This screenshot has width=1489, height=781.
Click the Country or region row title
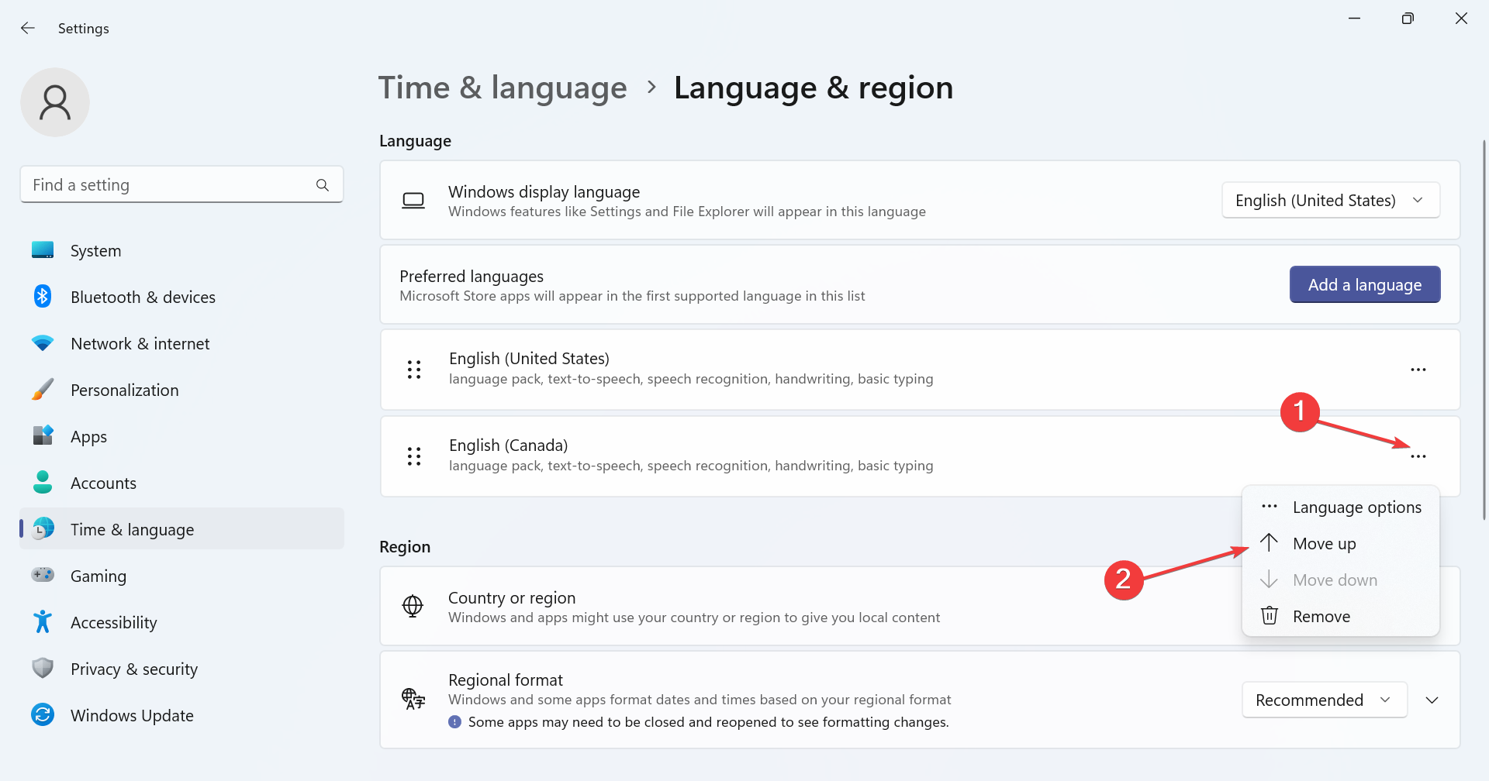click(512, 598)
